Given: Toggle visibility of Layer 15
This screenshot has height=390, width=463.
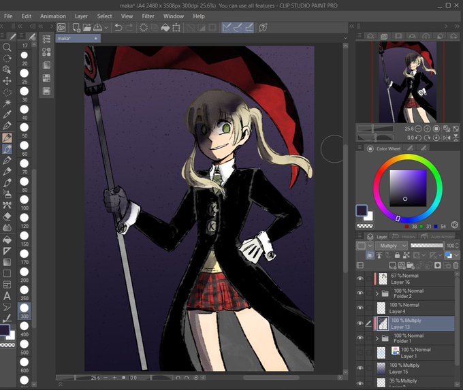Looking at the screenshot, I should [x=360, y=368].
